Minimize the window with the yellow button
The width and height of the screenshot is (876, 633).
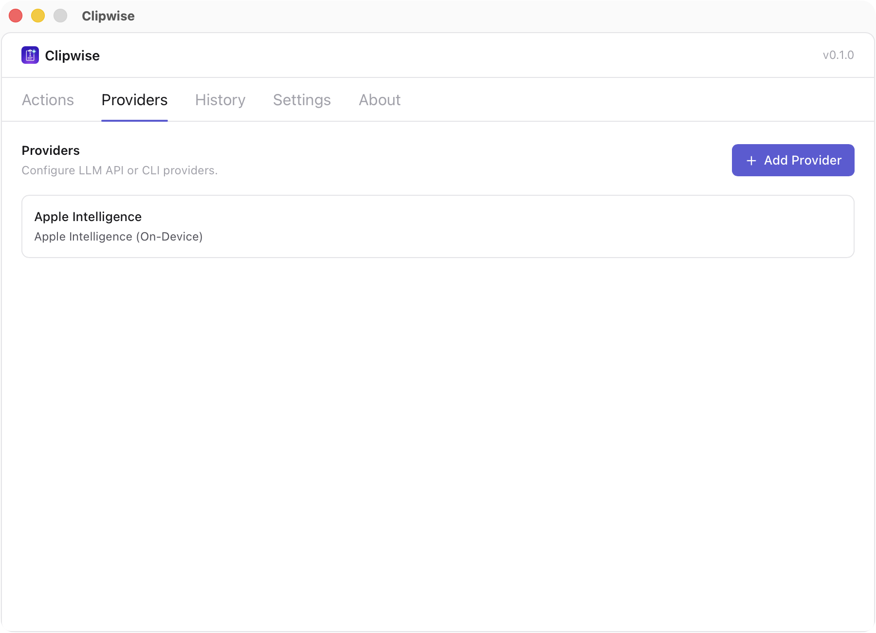(x=38, y=16)
